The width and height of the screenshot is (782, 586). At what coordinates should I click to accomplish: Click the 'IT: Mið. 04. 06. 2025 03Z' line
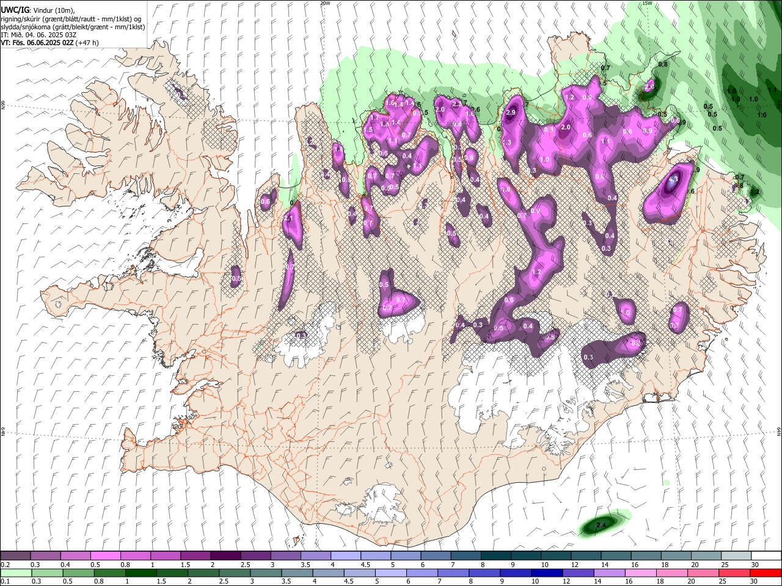38,35
